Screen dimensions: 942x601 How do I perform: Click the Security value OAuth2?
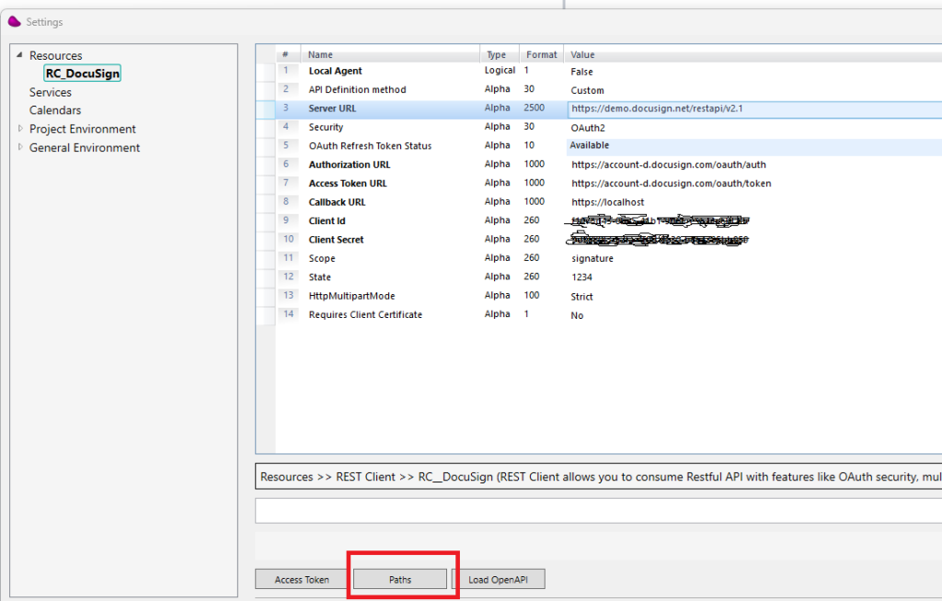click(x=588, y=128)
